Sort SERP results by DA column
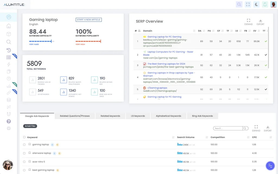 tap(200, 31)
